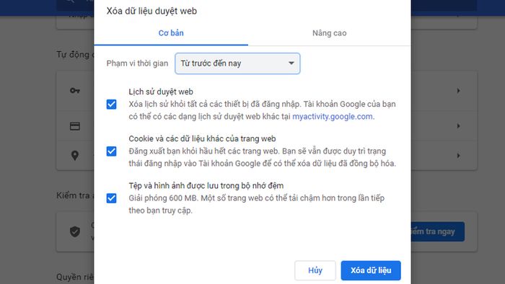Click the location pin addresses icon
This screenshot has height=284, width=505.
point(75,156)
